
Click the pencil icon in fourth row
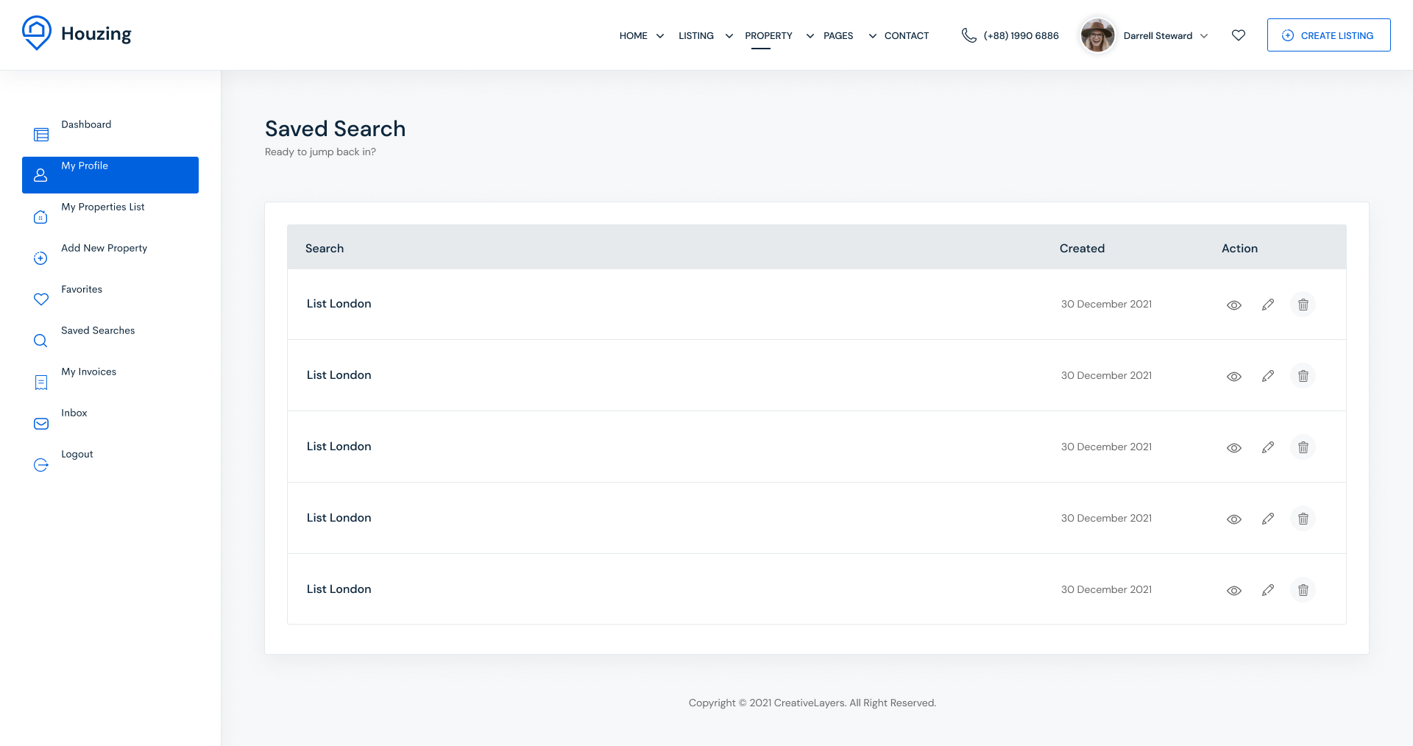click(x=1268, y=519)
